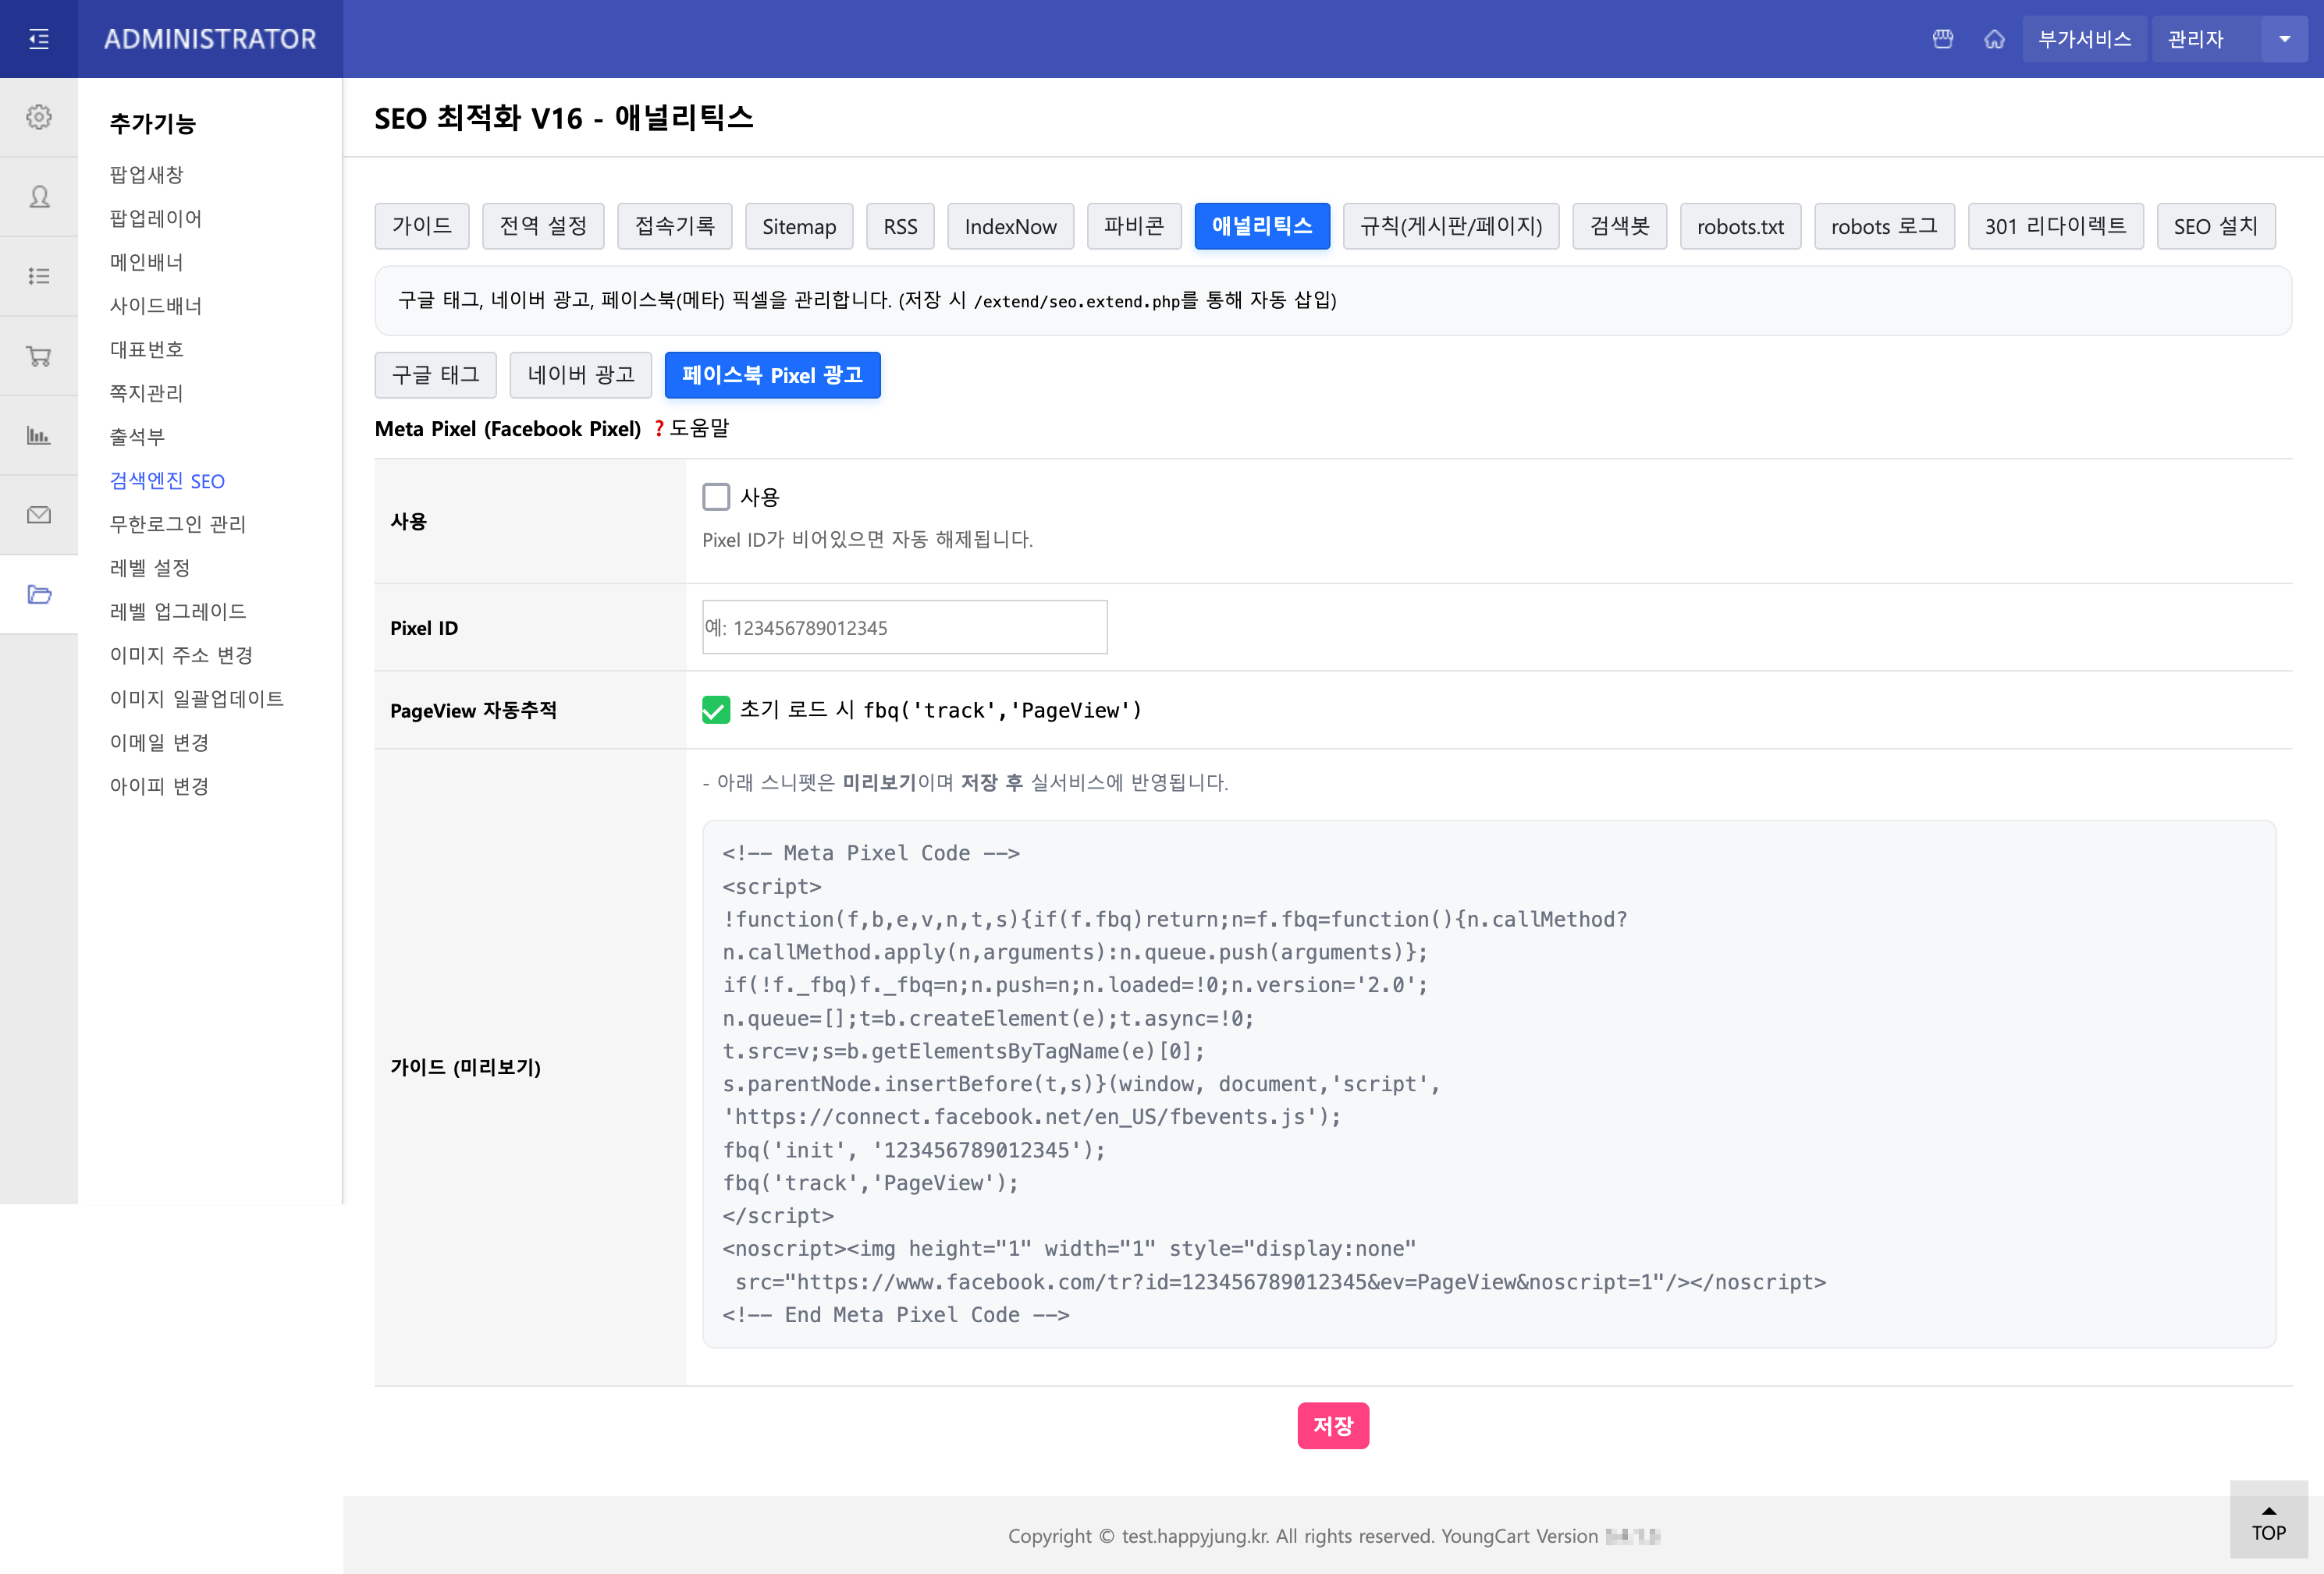Open the settings gear in the sidebar
2324x1574 pixels.
click(x=38, y=117)
